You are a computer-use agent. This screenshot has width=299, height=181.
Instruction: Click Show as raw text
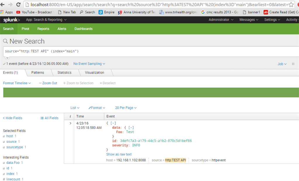tap(119, 154)
